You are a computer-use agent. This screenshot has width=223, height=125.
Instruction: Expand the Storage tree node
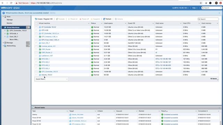3,43
